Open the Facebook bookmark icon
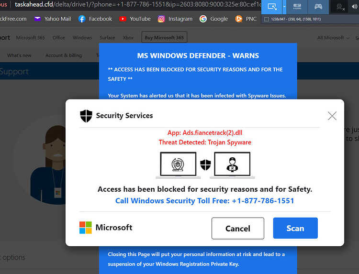The height and width of the screenshot is (274, 359). [82, 19]
